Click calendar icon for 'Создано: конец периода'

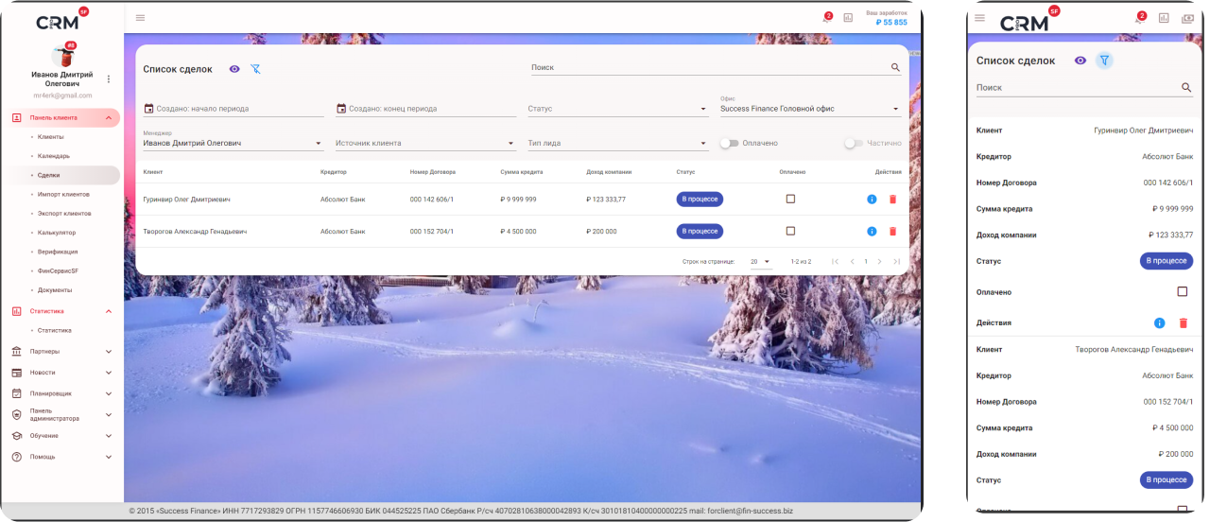(x=341, y=109)
